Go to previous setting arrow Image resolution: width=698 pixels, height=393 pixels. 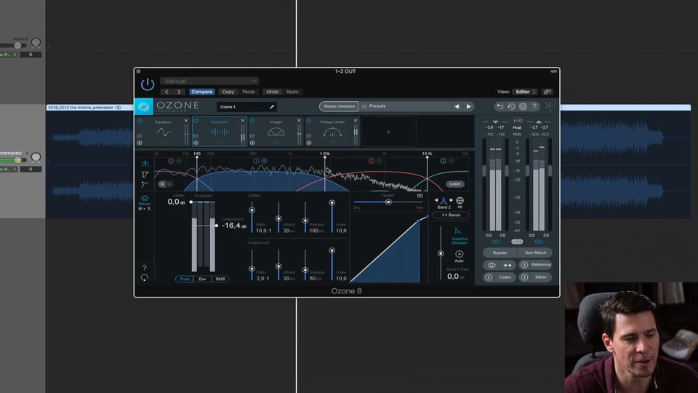(167, 92)
